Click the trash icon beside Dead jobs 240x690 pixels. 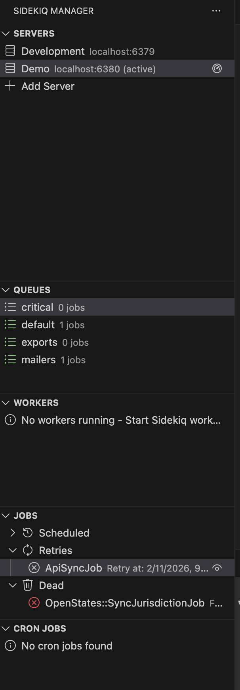[28, 585]
